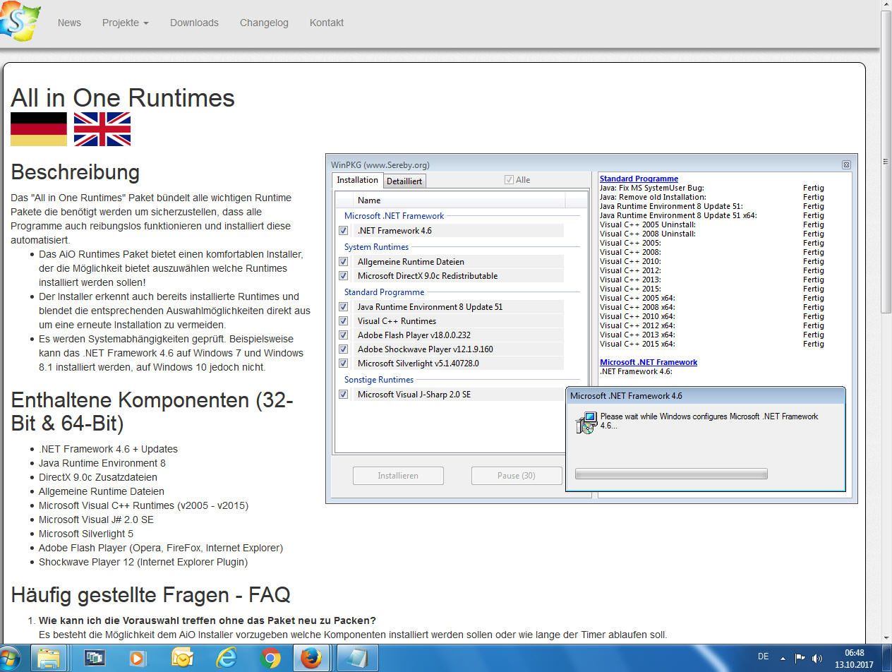Open the mail folder app on the taskbar

click(182, 659)
